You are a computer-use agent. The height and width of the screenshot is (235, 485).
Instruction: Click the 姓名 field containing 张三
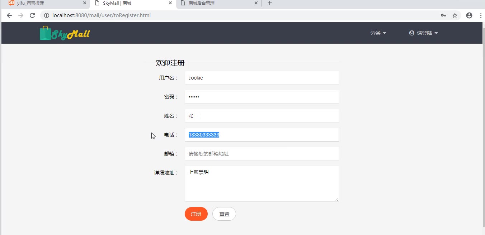[x=262, y=116]
